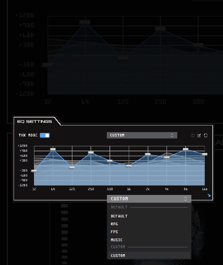Click the 250 Hz band slider handle
Screen dimensions: 223x265
(x=91, y=152)
